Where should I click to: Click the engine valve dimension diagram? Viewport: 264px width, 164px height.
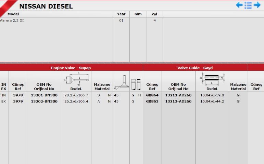point(76,79)
